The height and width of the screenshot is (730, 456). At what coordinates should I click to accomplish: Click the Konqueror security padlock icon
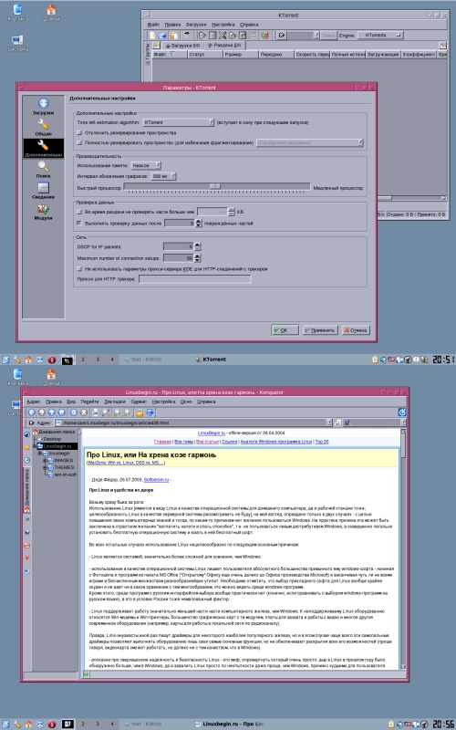(x=140, y=412)
